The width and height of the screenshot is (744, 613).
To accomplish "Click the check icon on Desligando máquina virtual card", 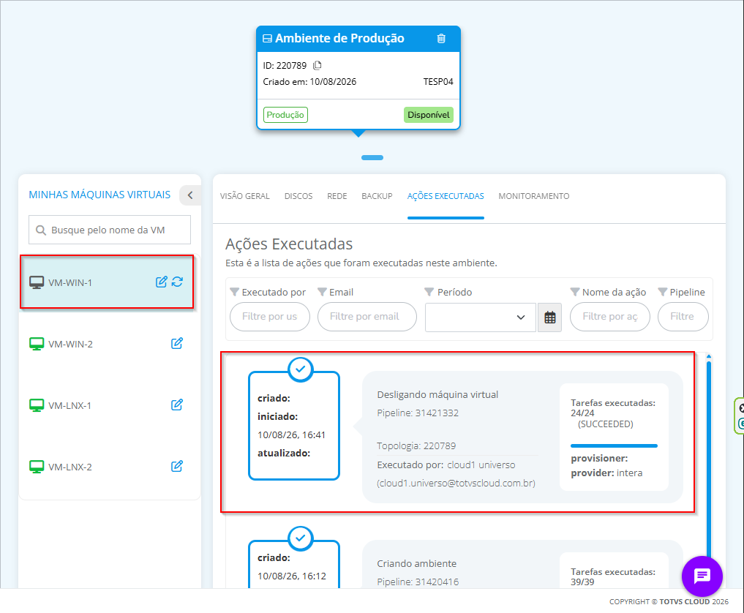I will click(x=301, y=369).
